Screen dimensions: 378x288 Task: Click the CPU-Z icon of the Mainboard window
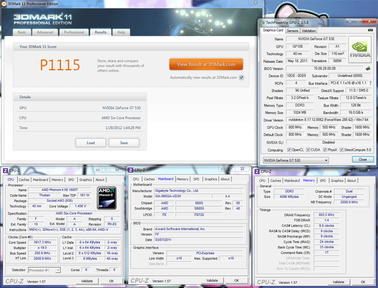click(130, 170)
